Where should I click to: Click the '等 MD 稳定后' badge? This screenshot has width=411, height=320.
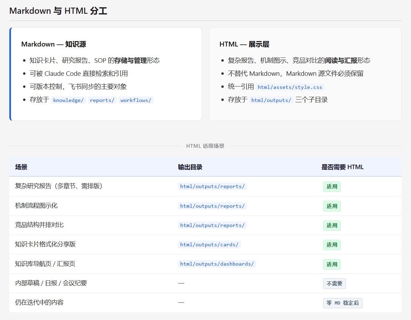point(342,303)
